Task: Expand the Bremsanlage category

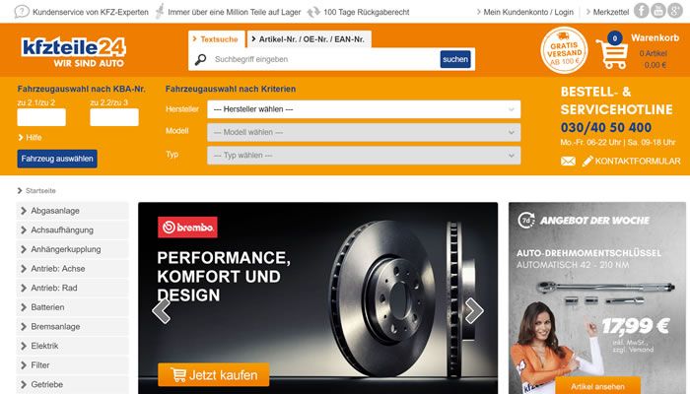Action: (x=73, y=327)
